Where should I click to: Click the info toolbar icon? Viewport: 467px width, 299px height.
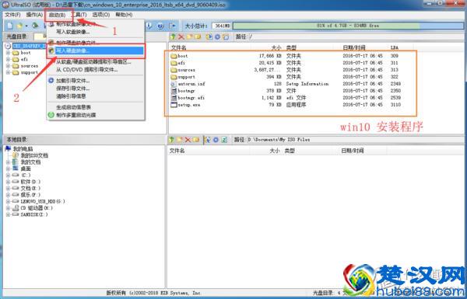[149, 26]
